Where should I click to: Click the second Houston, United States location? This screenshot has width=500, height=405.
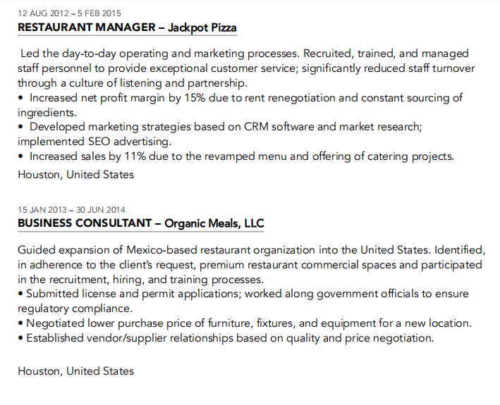75,370
